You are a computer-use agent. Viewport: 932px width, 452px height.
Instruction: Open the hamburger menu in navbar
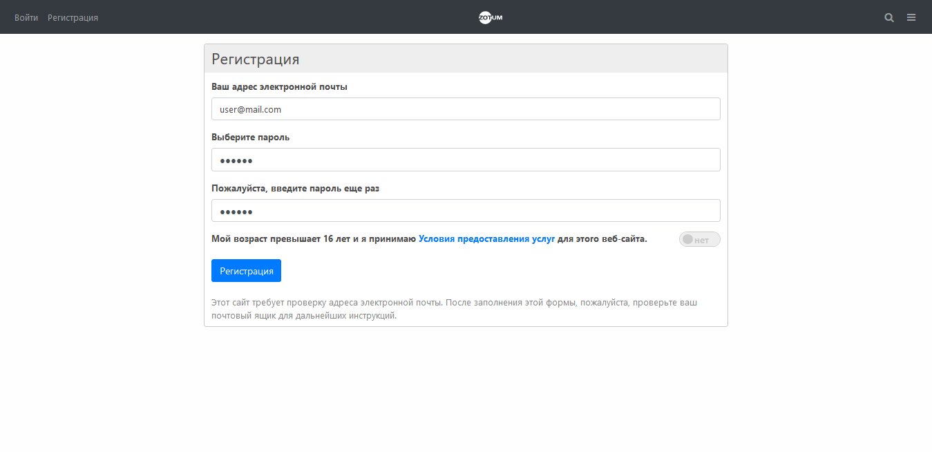coord(911,17)
